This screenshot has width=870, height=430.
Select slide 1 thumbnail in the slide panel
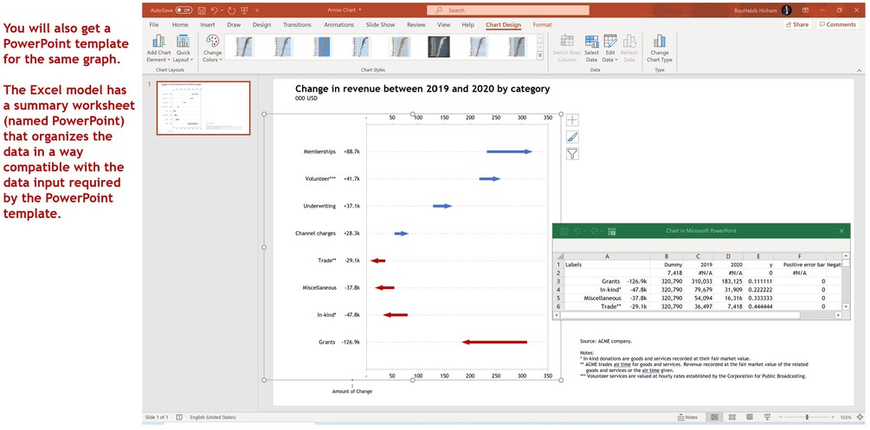pos(203,108)
